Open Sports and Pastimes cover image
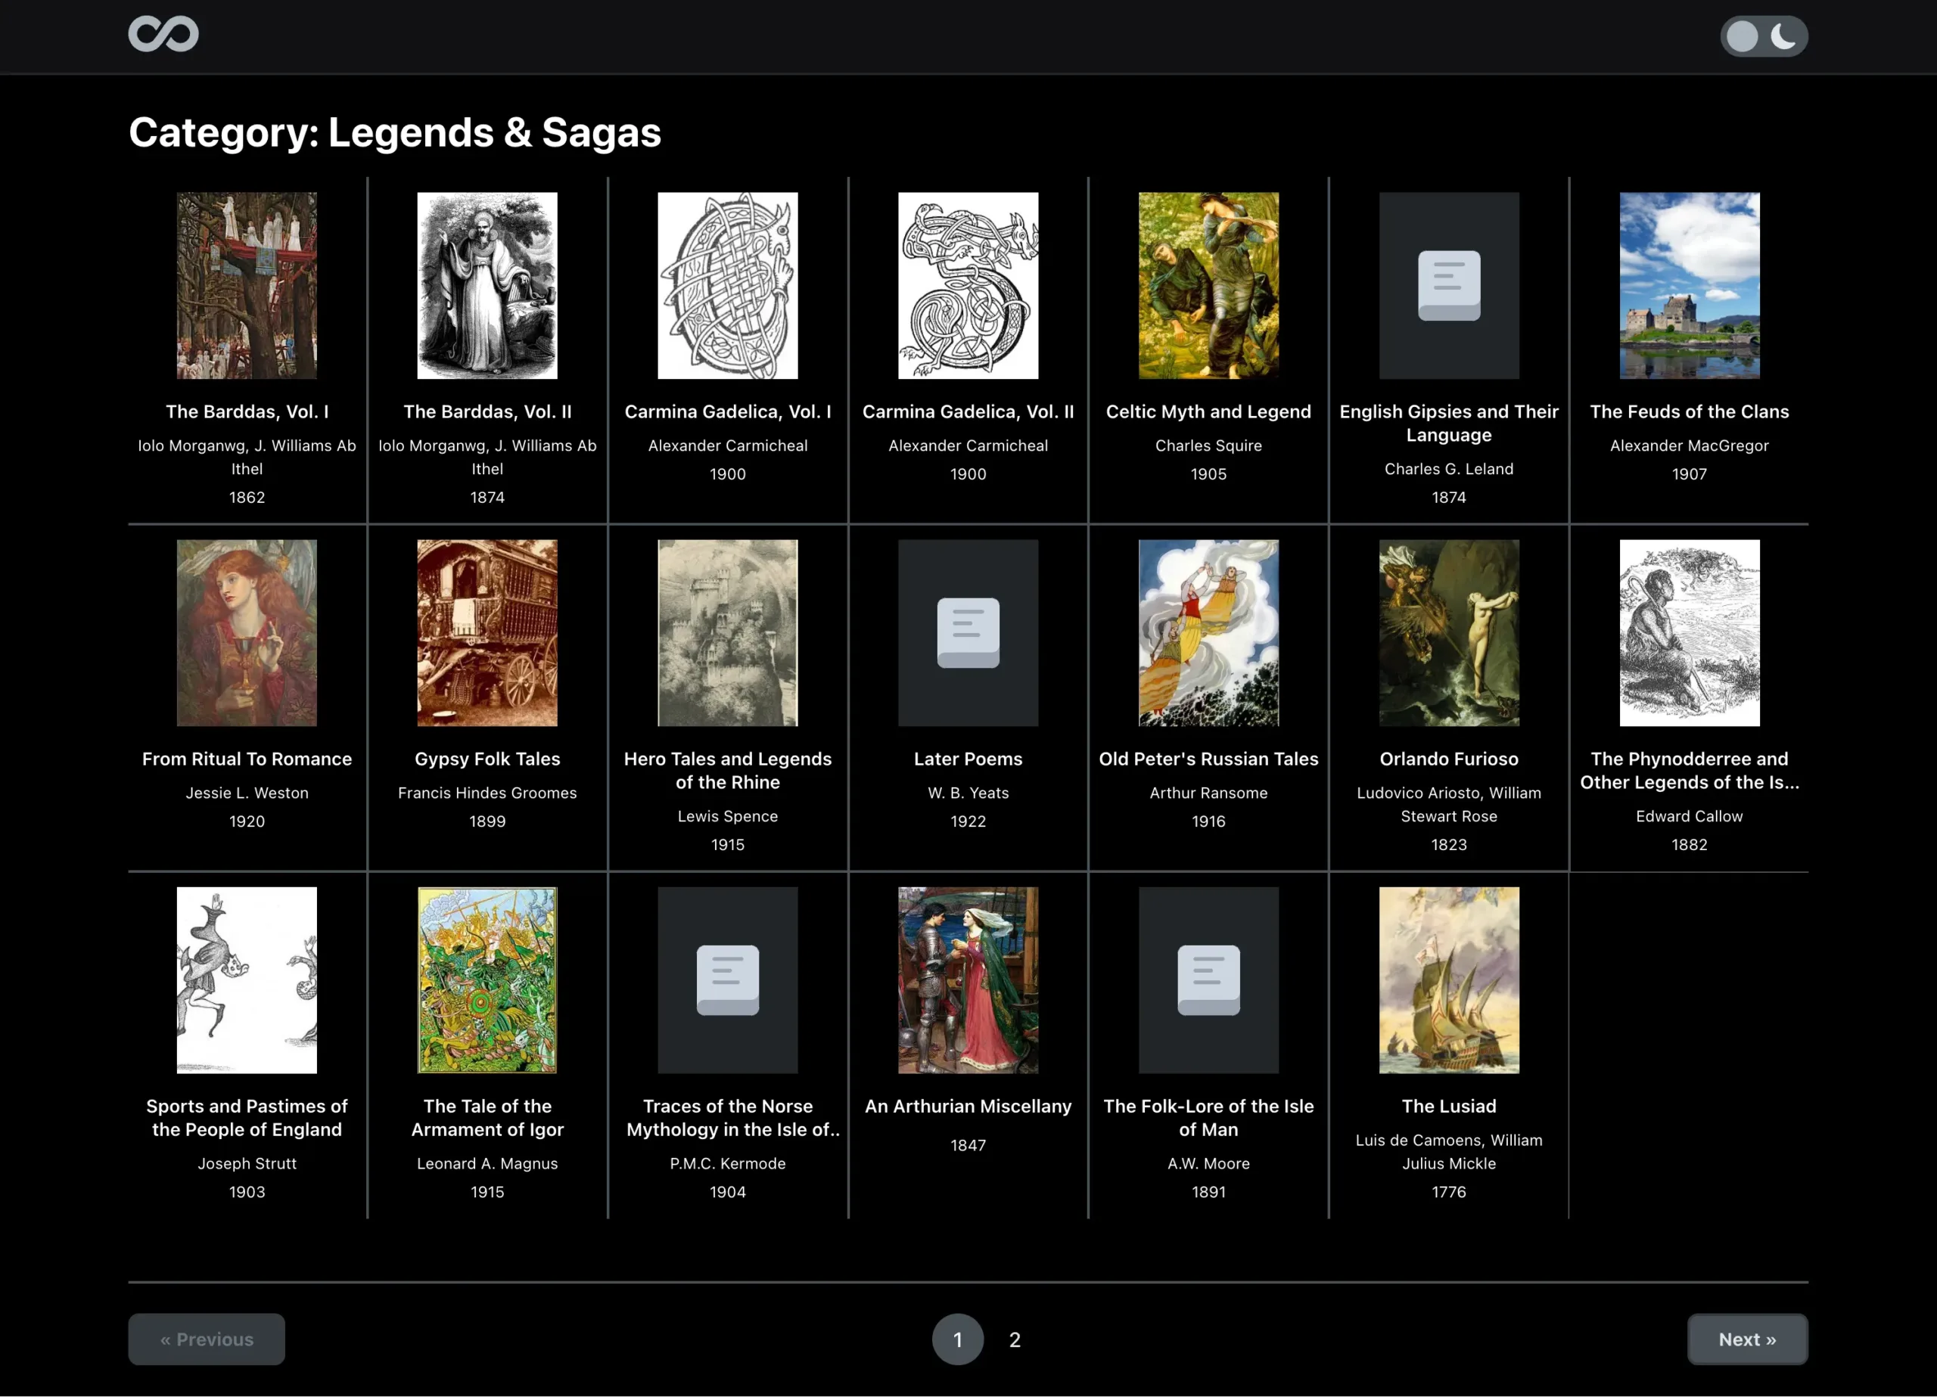 [x=247, y=979]
